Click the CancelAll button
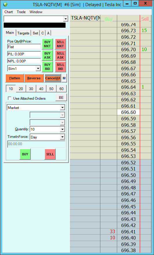Screen dimensions: 154x255 [x=52, y=78]
